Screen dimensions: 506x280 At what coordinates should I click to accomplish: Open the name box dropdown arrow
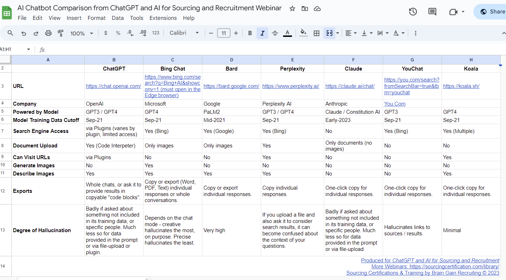pyautogui.click(x=29, y=50)
